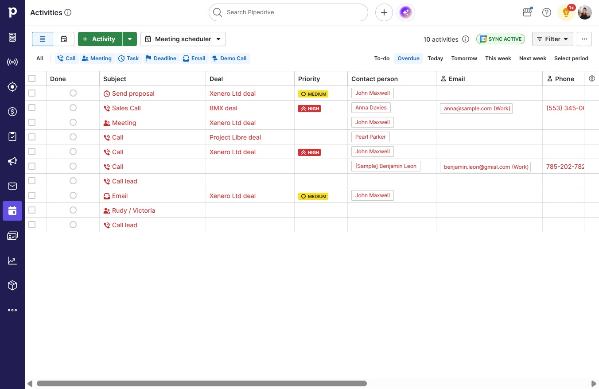
Task: Open the list document icon at the sidebar top
Action: pyautogui.click(x=12, y=37)
